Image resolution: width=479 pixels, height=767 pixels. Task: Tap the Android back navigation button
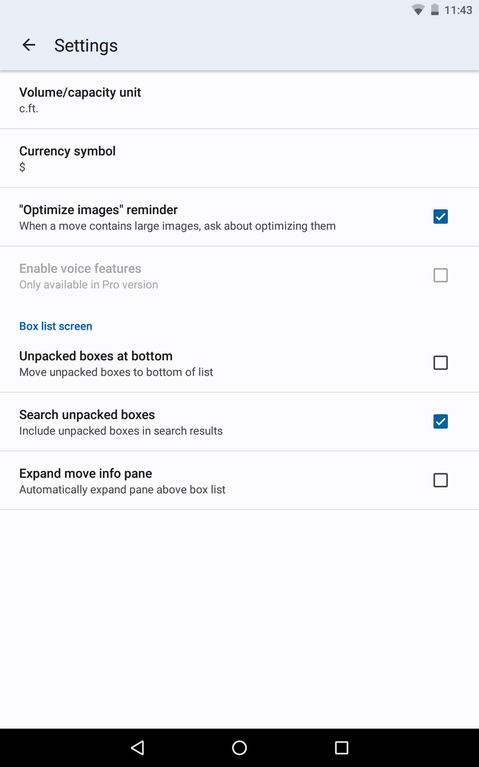tap(137, 747)
